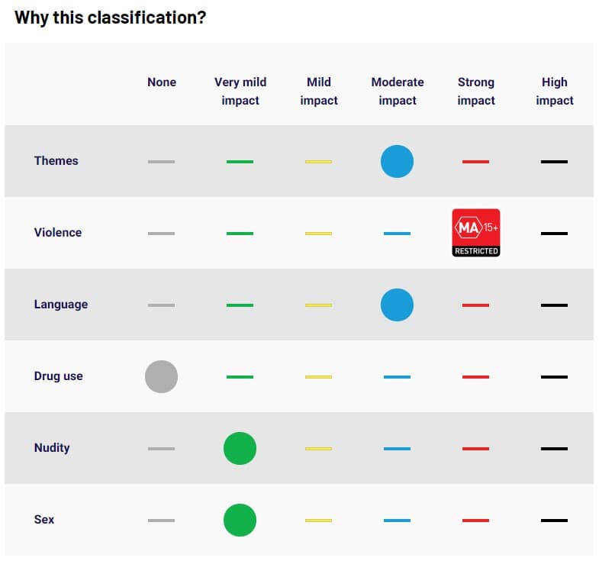Screen dimensions: 599x561
Task: Click the Very mild impact column header
Action: 240,92
